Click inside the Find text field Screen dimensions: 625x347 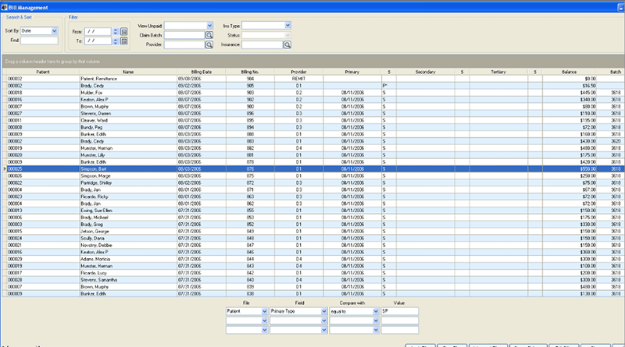tap(40, 41)
